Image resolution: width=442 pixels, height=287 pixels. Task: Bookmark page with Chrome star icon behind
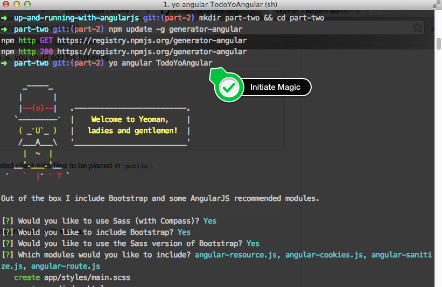pyautogui.click(x=417, y=27)
